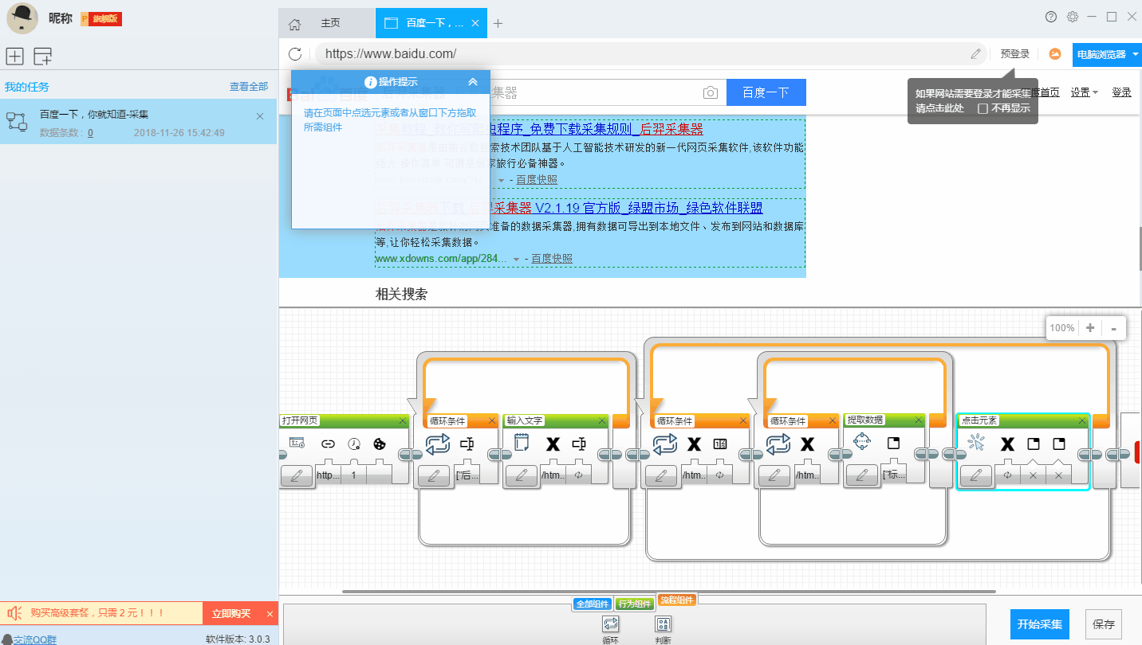Image resolution: width=1142 pixels, height=645 pixels.
Task: Click the data count 0 link
Action: click(x=90, y=133)
